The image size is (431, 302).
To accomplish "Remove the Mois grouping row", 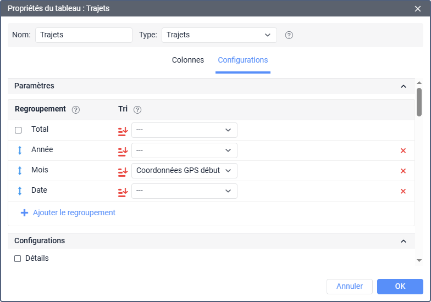I will [x=403, y=171].
